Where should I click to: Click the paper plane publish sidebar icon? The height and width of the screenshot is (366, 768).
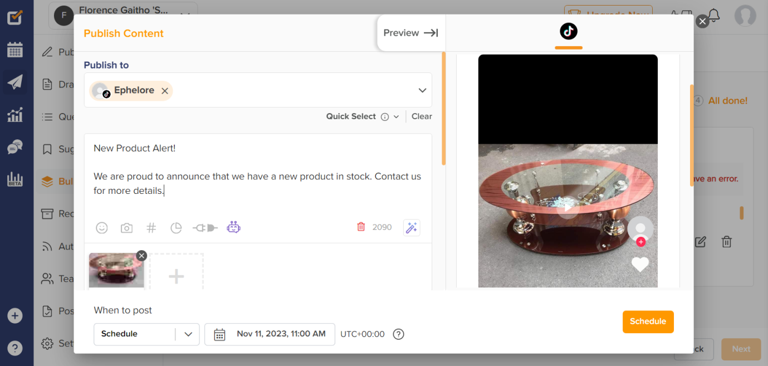[15, 82]
